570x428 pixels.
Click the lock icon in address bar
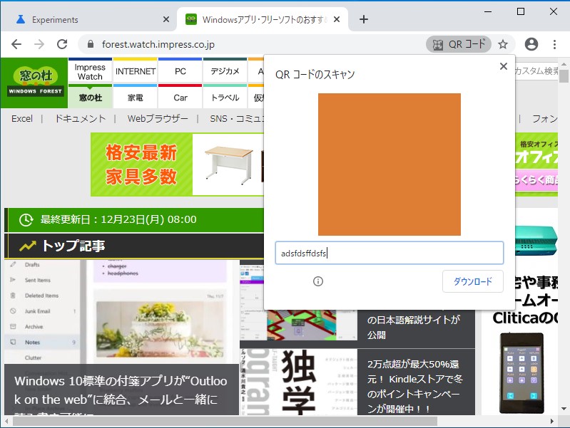pyautogui.click(x=91, y=44)
